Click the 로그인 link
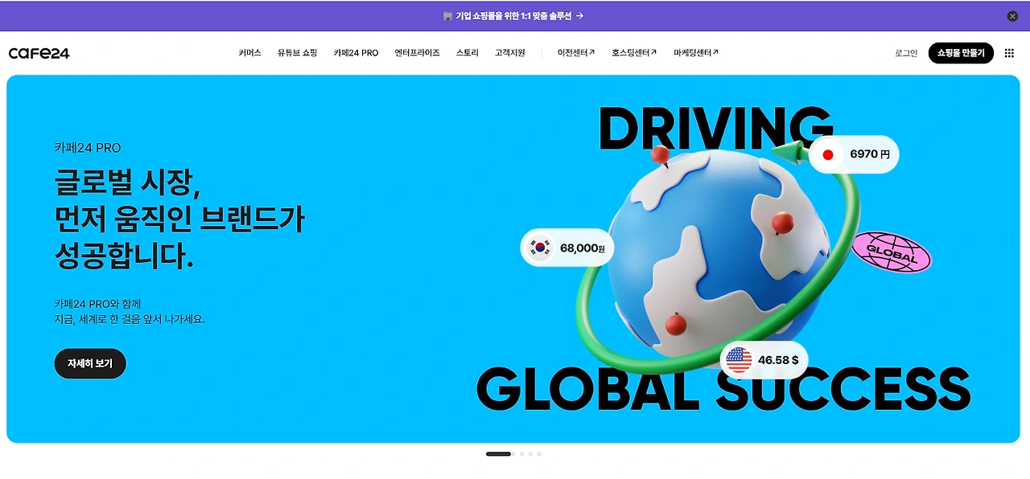Screen dimensions: 1030x479 906,53
